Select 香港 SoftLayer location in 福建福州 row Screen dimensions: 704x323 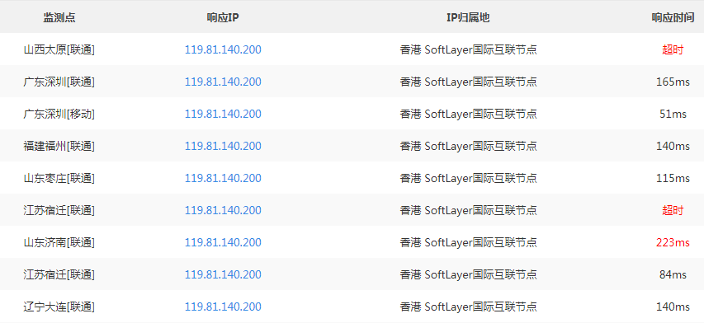(468, 146)
